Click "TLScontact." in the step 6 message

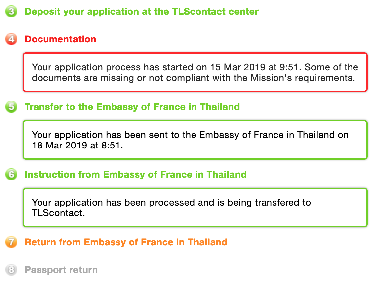pos(58,213)
